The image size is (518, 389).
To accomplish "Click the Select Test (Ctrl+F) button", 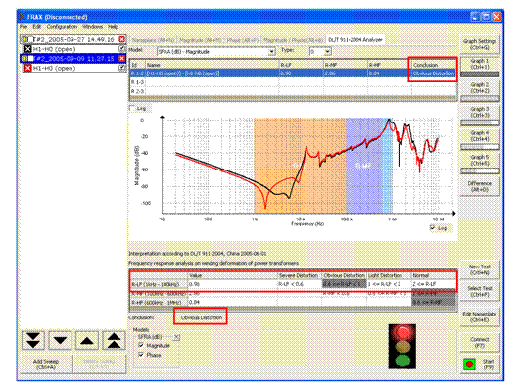I will pyautogui.click(x=480, y=291).
